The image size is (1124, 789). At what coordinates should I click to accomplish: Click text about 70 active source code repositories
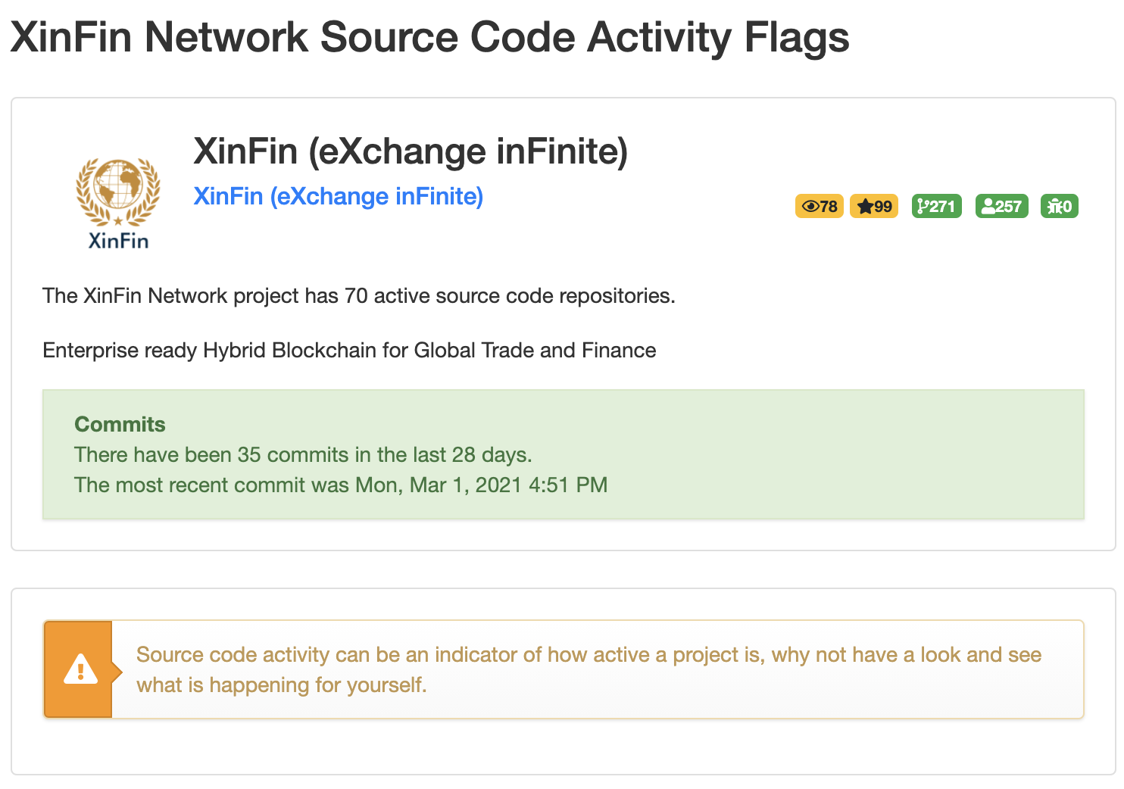tap(359, 295)
